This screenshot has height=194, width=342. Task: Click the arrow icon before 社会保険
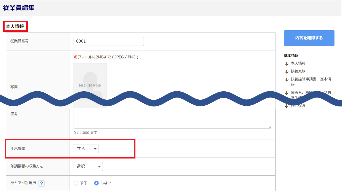pos(286,106)
